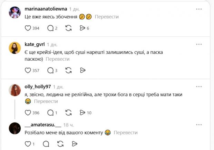Viewport: 214px width, 150px height.
Task: Share marinaanatoliewna's comment via send icon
Action: pos(82,28)
